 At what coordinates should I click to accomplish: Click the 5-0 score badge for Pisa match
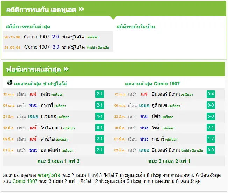211,116
